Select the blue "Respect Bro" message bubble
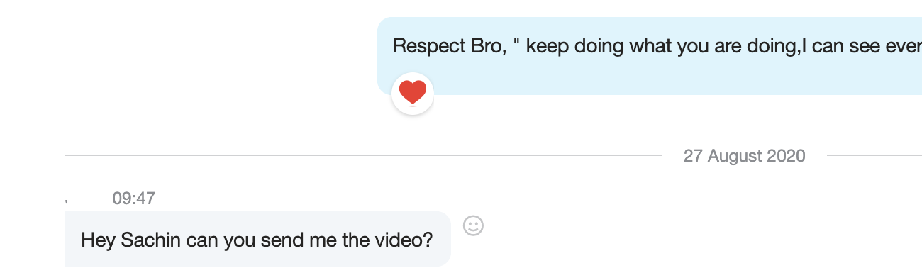This screenshot has height=268, width=922. click(x=650, y=56)
